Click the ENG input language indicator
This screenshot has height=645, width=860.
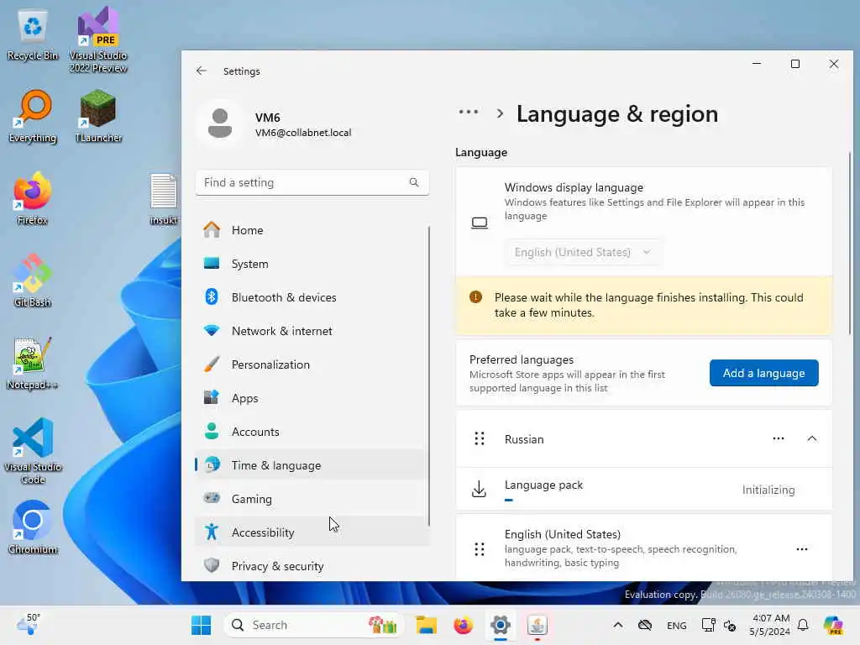point(676,625)
